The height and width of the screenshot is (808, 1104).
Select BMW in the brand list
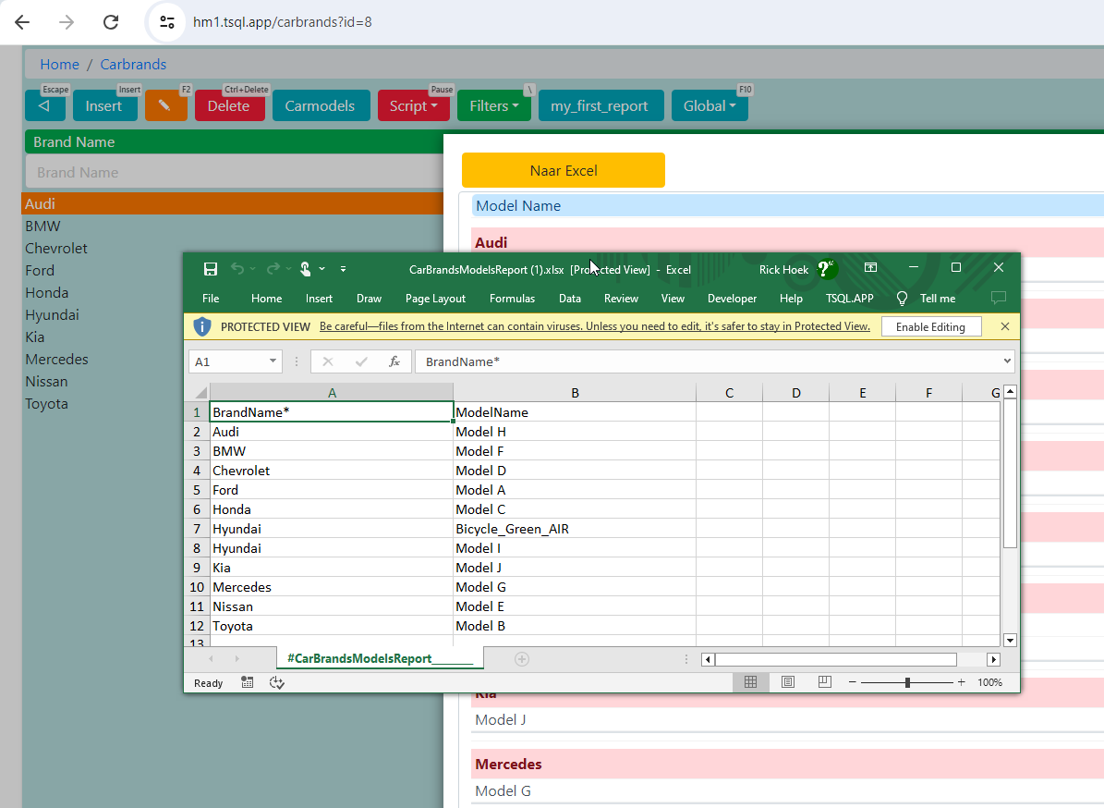(x=232, y=226)
